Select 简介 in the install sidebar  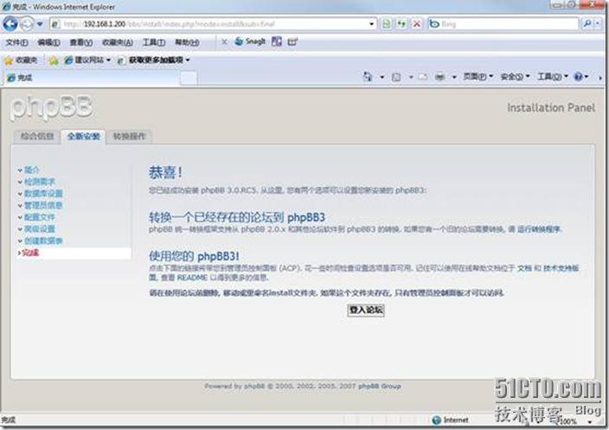click(32, 170)
